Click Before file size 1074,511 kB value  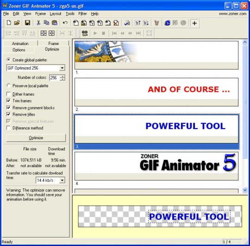coord(31,160)
